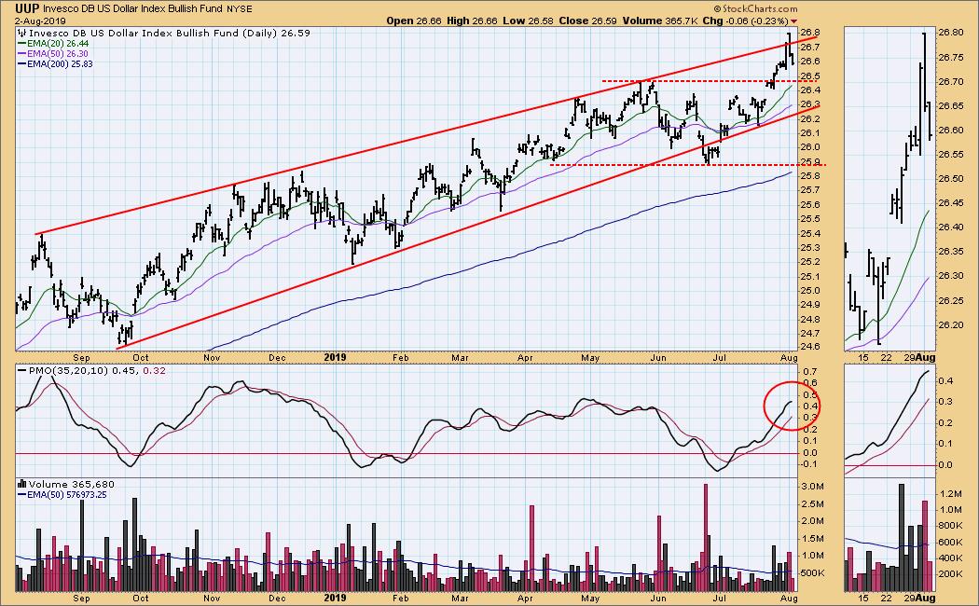Screen dimensions: 979x606
Task: Click the EMA(20) 26.44 legend entry
Action: 58,44
